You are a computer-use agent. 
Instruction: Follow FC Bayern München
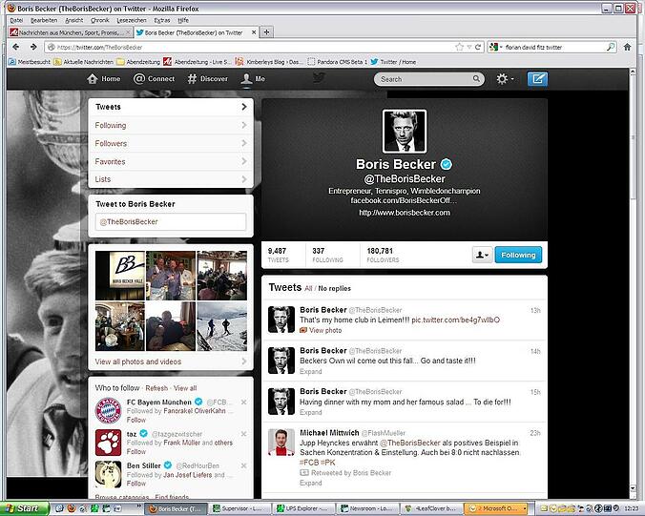pyautogui.click(x=136, y=420)
